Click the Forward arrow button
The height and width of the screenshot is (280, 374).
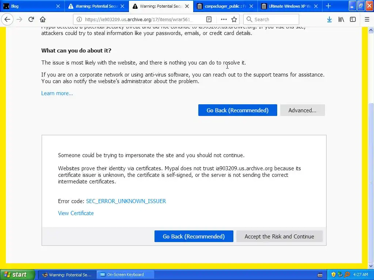click(19, 19)
